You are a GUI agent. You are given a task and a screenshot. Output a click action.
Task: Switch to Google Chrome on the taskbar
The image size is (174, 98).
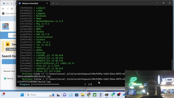coord(89,95)
